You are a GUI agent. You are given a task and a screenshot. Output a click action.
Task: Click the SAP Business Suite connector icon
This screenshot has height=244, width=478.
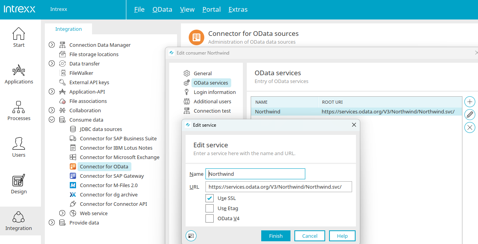coord(73,138)
